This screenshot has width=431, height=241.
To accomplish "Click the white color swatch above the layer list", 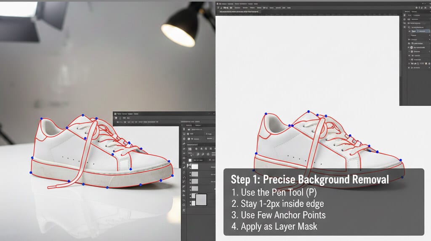I will [190, 160].
